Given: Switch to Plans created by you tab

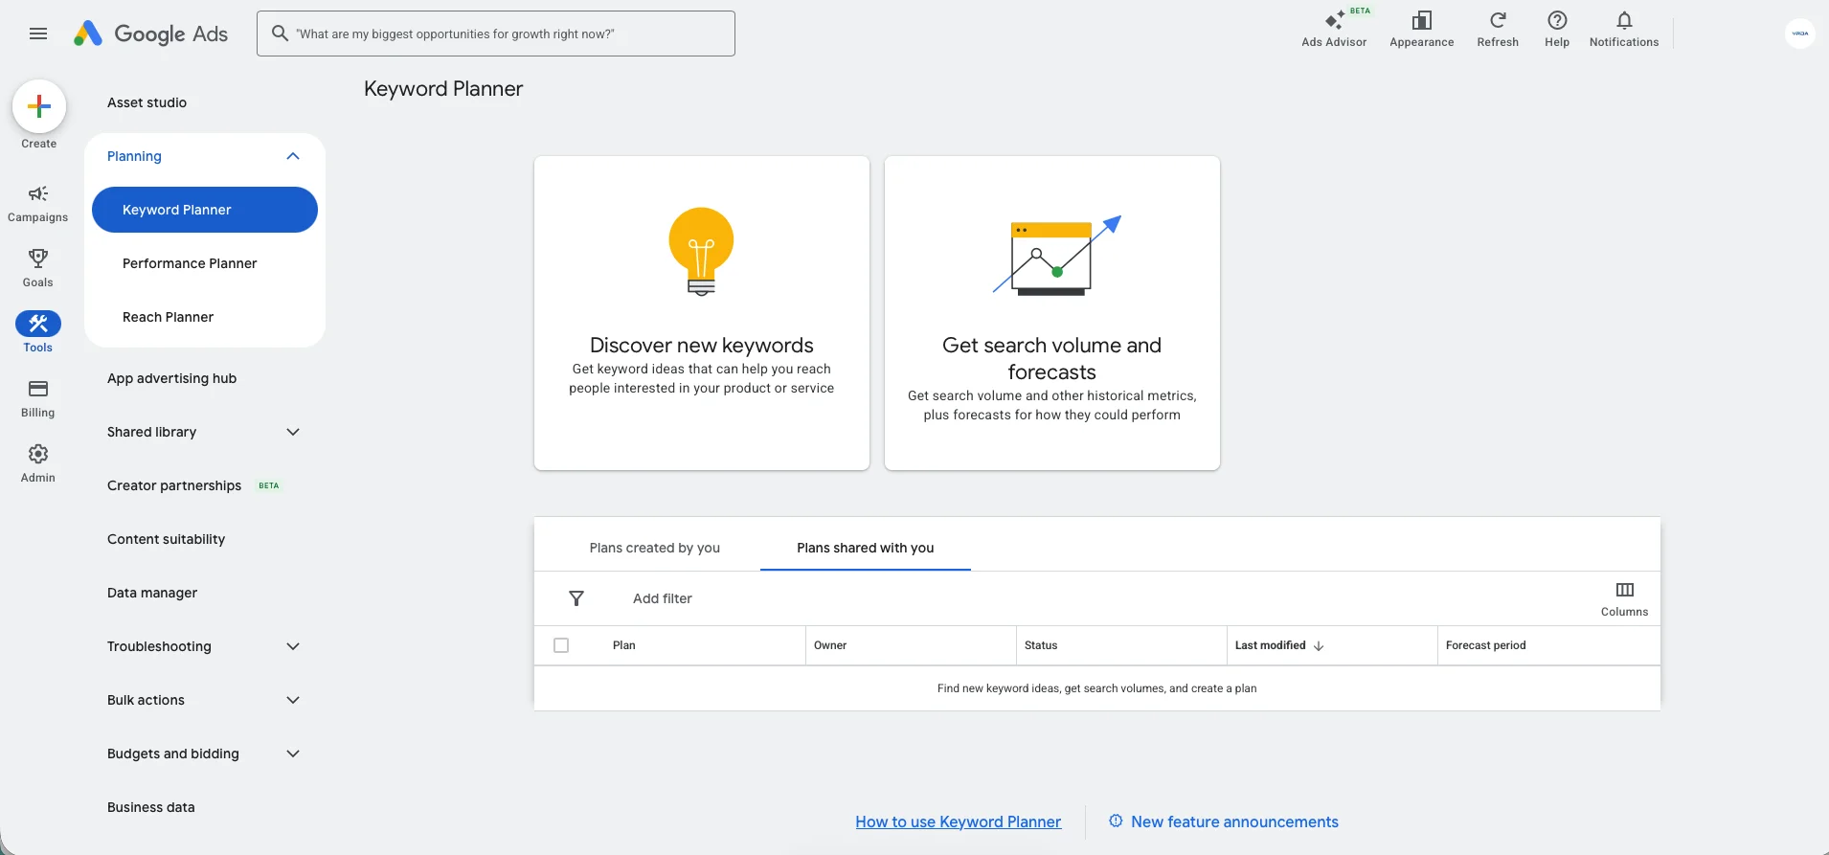Looking at the screenshot, I should [655, 548].
